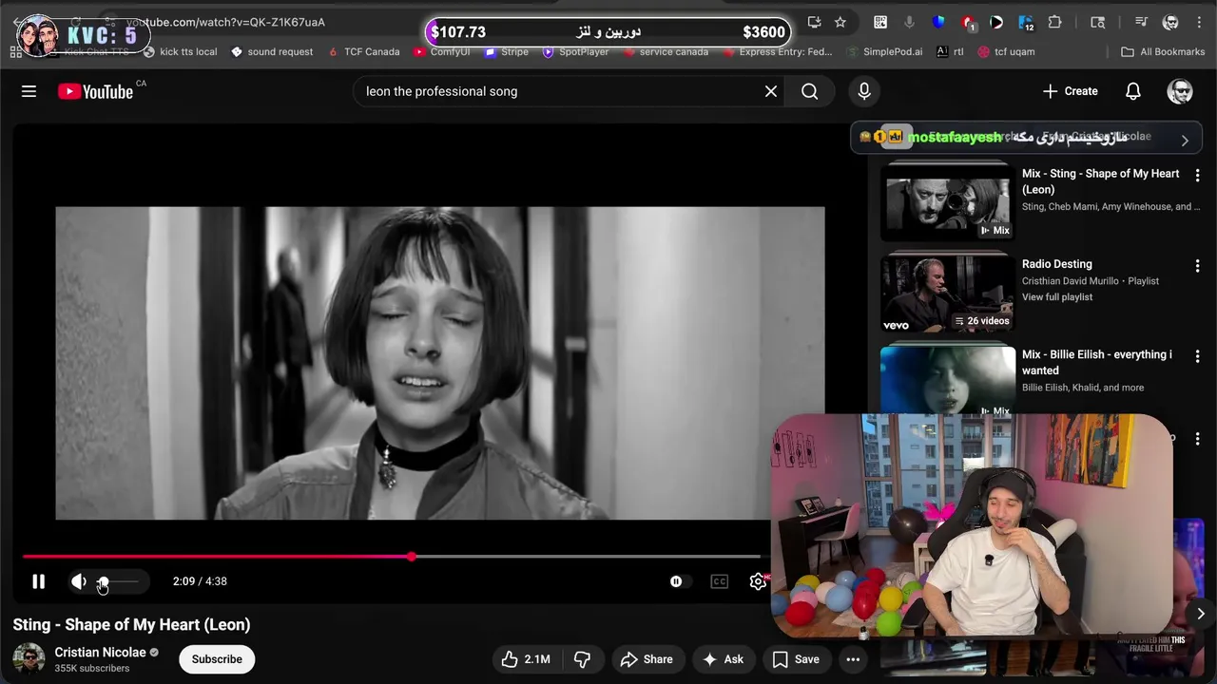Share the video
This screenshot has width=1217, height=684.
[x=647, y=659]
